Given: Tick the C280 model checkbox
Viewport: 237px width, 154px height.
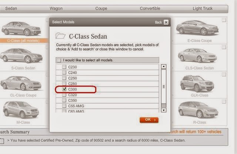Looking at the screenshot, I should coord(64,83).
